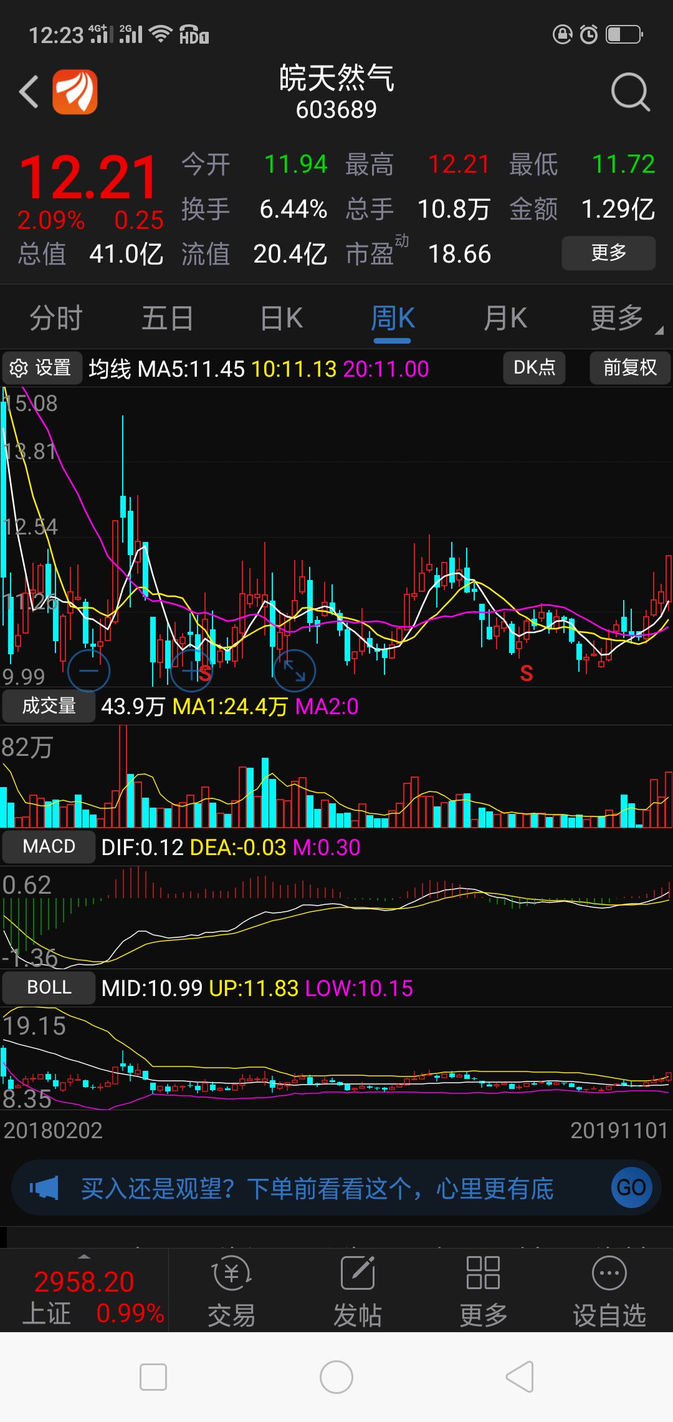Tap Android home circle button
The image size is (673, 1422).
tap(336, 1377)
